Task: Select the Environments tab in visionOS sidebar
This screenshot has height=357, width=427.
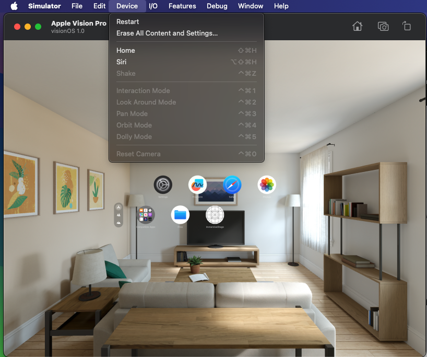Action: point(118,223)
